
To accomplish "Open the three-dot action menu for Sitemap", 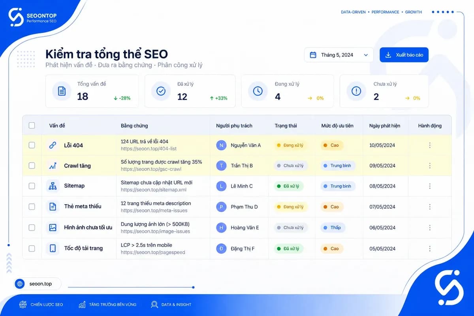I will pos(430,186).
